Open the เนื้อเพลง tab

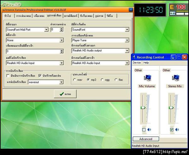pyautogui.click(x=39, y=16)
